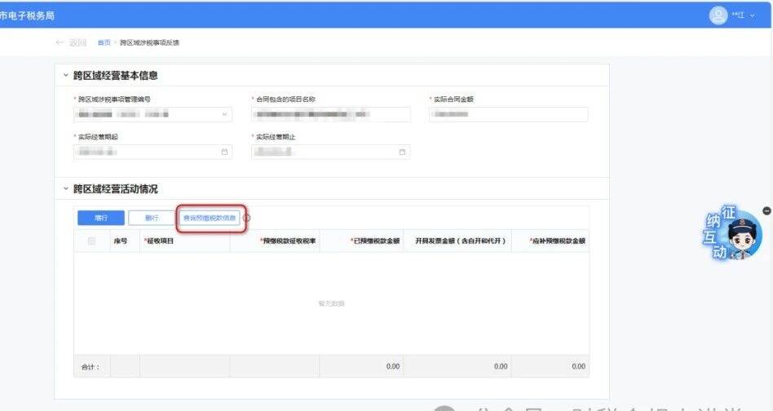Viewport: 773px width, 411px height.
Task: Collapse the 跨区域经营活动情况 section
Action: click(65, 189)
